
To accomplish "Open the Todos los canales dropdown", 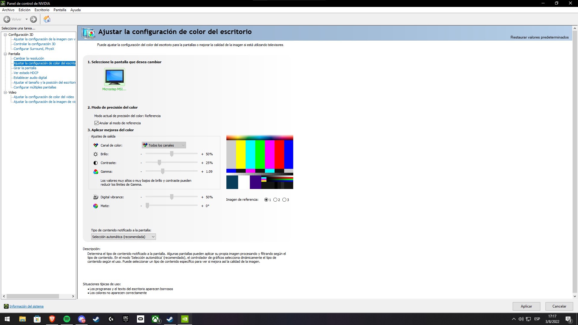I will coord(164,145).
